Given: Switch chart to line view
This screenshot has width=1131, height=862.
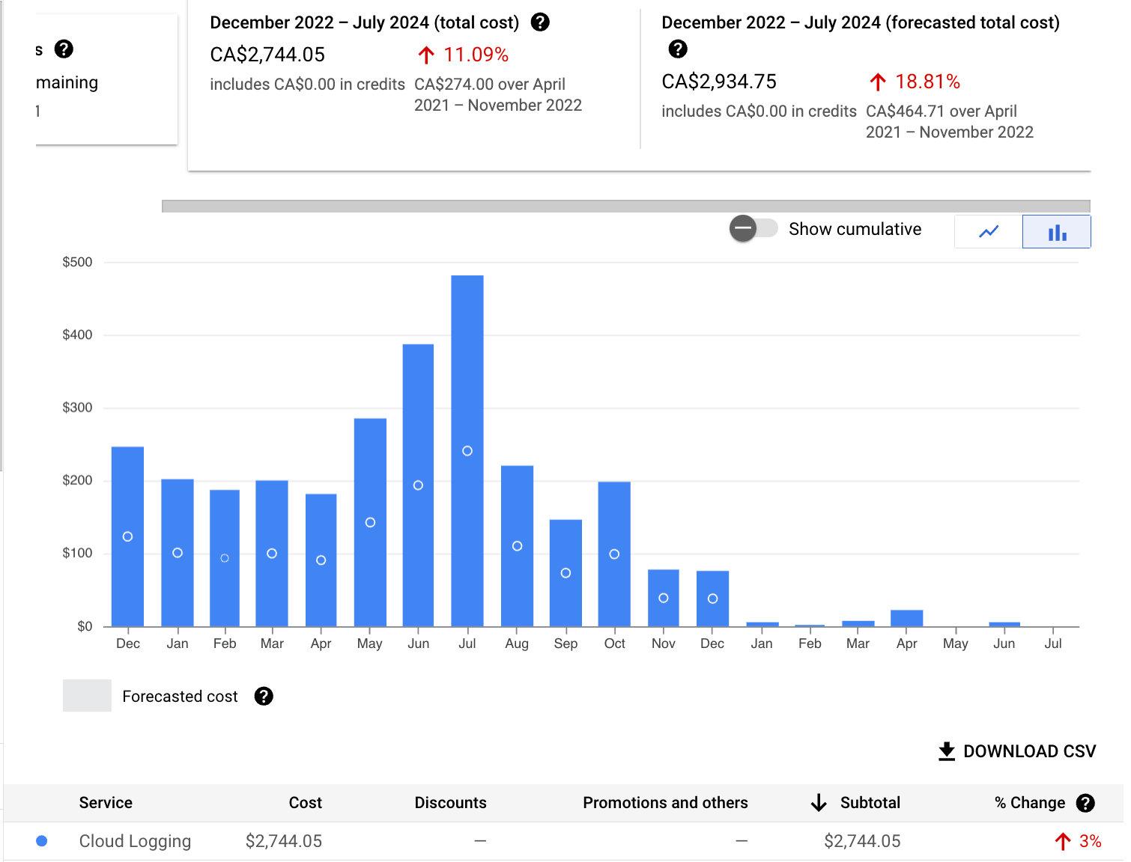Looking at the screenshot, I should tap(989, 231).
